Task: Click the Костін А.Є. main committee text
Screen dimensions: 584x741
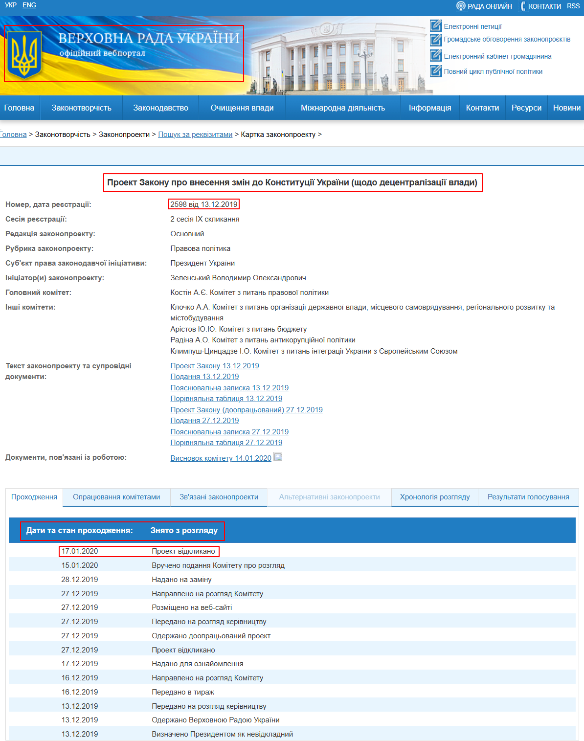Action: [249, 292]
